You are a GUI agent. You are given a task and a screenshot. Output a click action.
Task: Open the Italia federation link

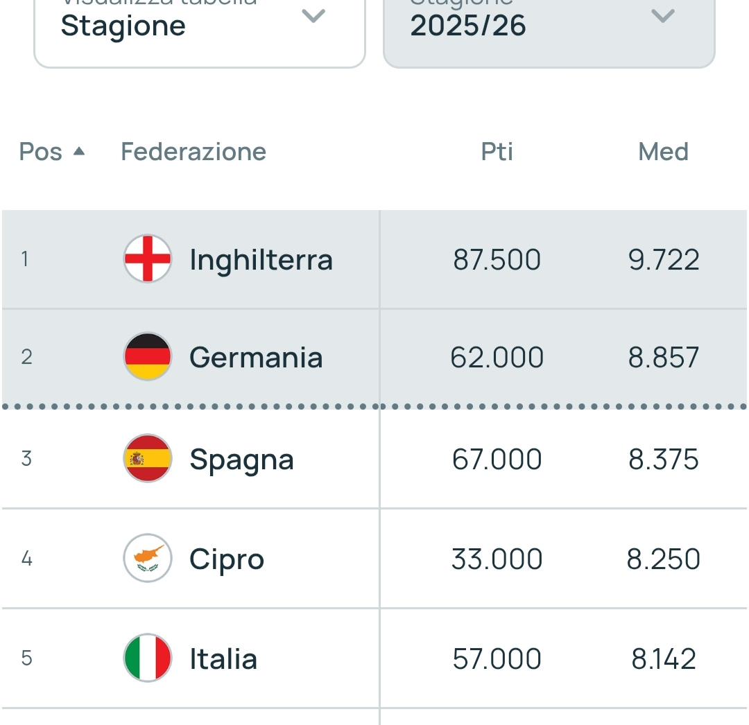tap(223, 658)
